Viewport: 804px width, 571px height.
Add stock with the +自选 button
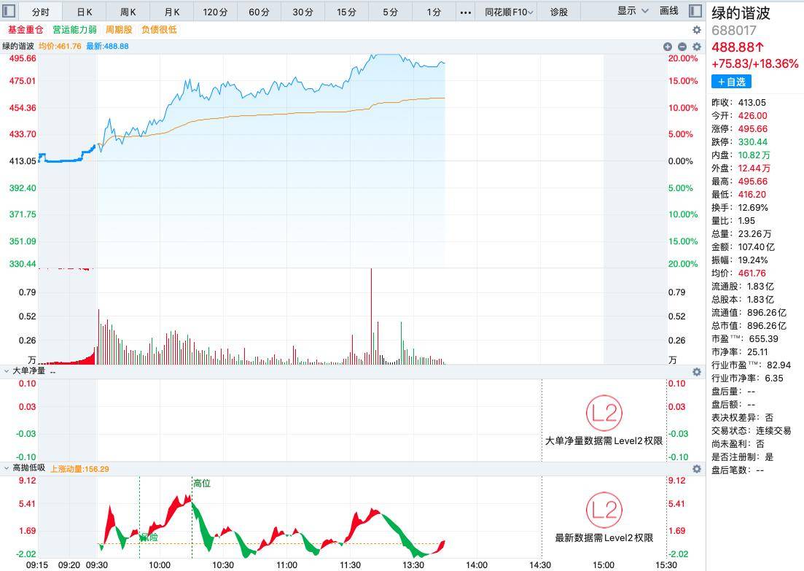tap(731, 82)
